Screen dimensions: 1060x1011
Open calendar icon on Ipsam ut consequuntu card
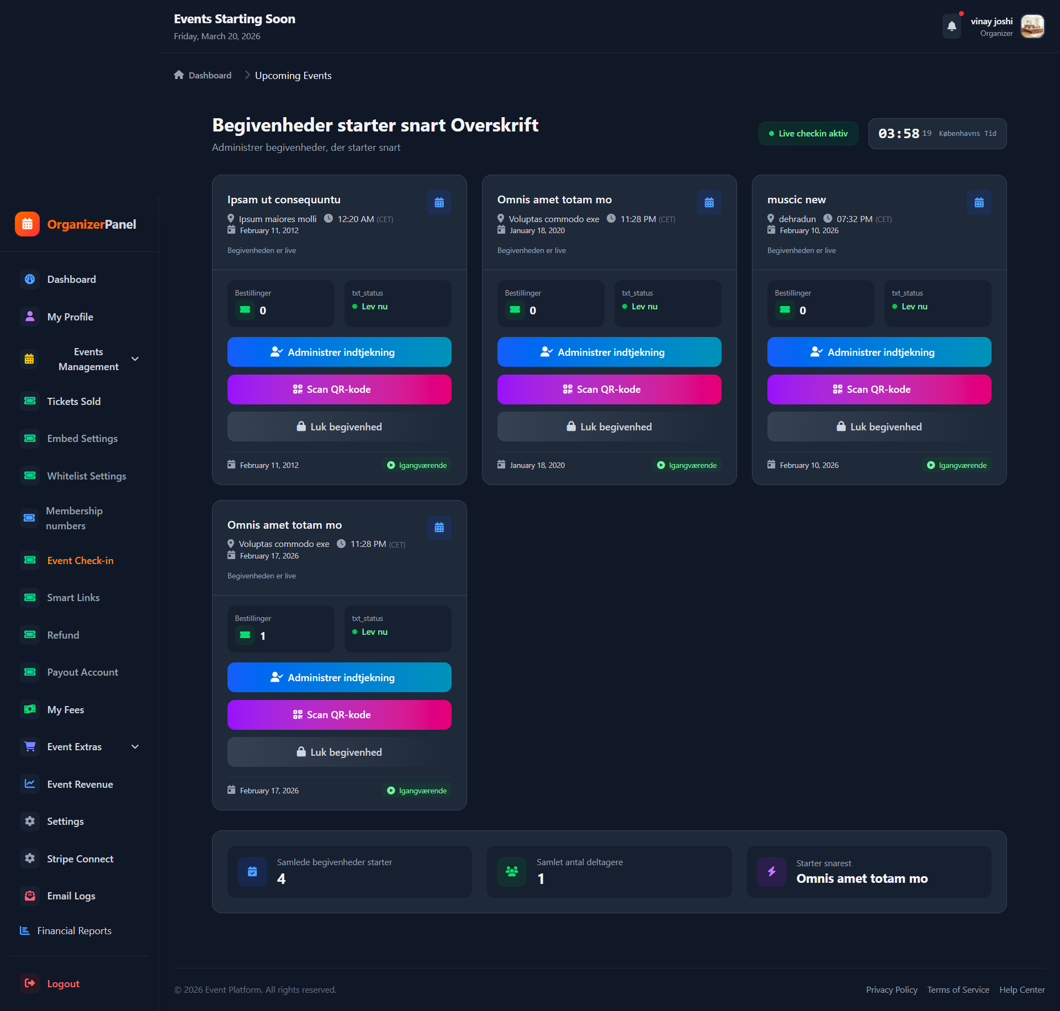point(439,203)
